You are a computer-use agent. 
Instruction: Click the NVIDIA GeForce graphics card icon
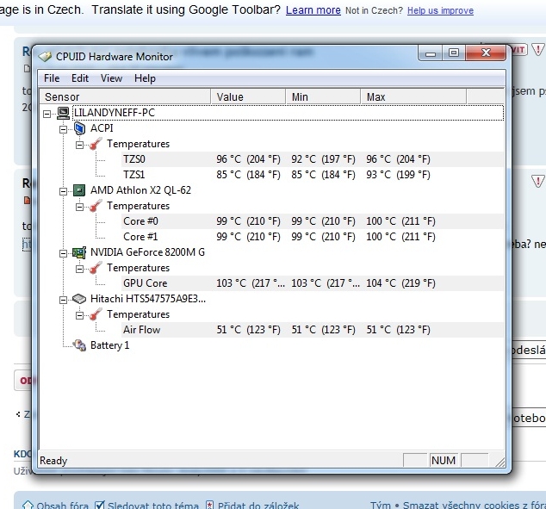click(79, 252)
